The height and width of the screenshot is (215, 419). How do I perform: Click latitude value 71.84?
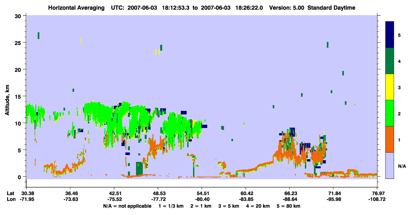333,193
